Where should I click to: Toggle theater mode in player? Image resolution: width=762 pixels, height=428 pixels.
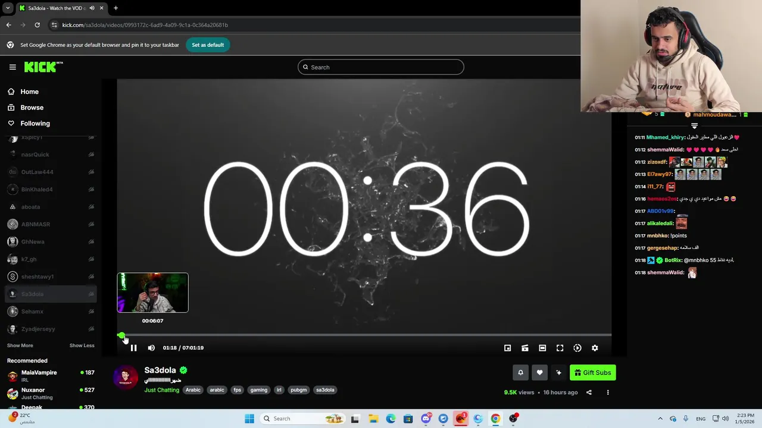pos(542,348)
